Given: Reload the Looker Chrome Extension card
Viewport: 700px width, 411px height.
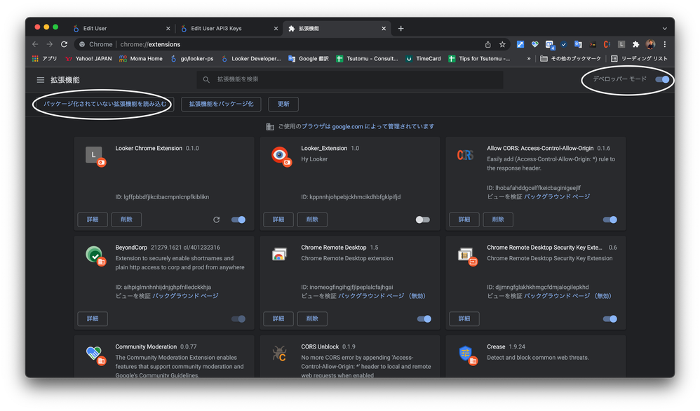Looking at the screenshot, I should (x=217, y=220).
